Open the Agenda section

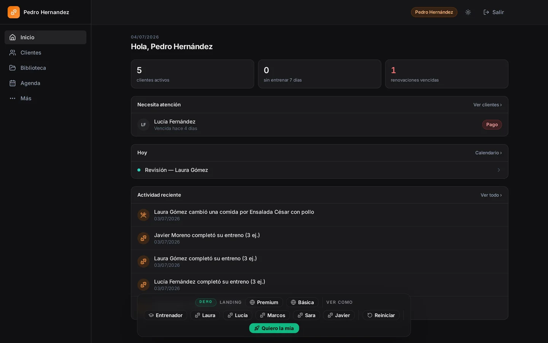coord(45,83)
